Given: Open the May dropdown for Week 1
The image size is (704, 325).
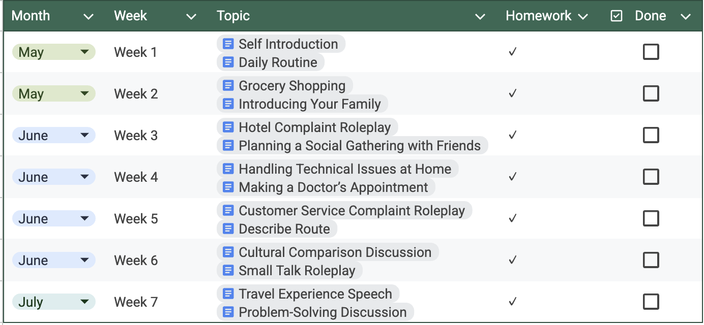Looking at the screenshot, I should pos(85,52).
